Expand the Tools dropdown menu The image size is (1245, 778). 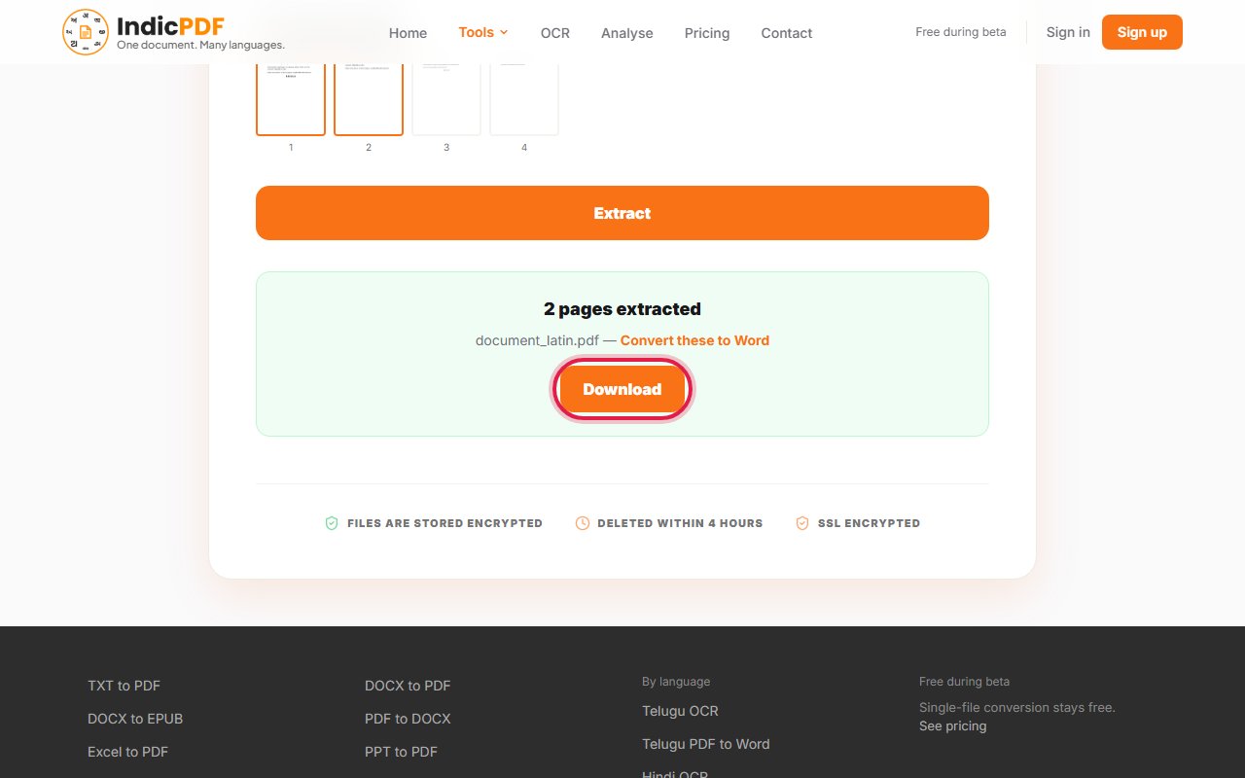point(483,32)
